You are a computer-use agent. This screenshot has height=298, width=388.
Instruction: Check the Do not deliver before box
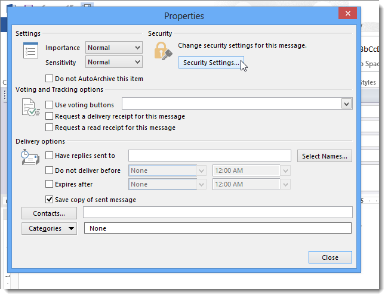click(x=49, y=170)
